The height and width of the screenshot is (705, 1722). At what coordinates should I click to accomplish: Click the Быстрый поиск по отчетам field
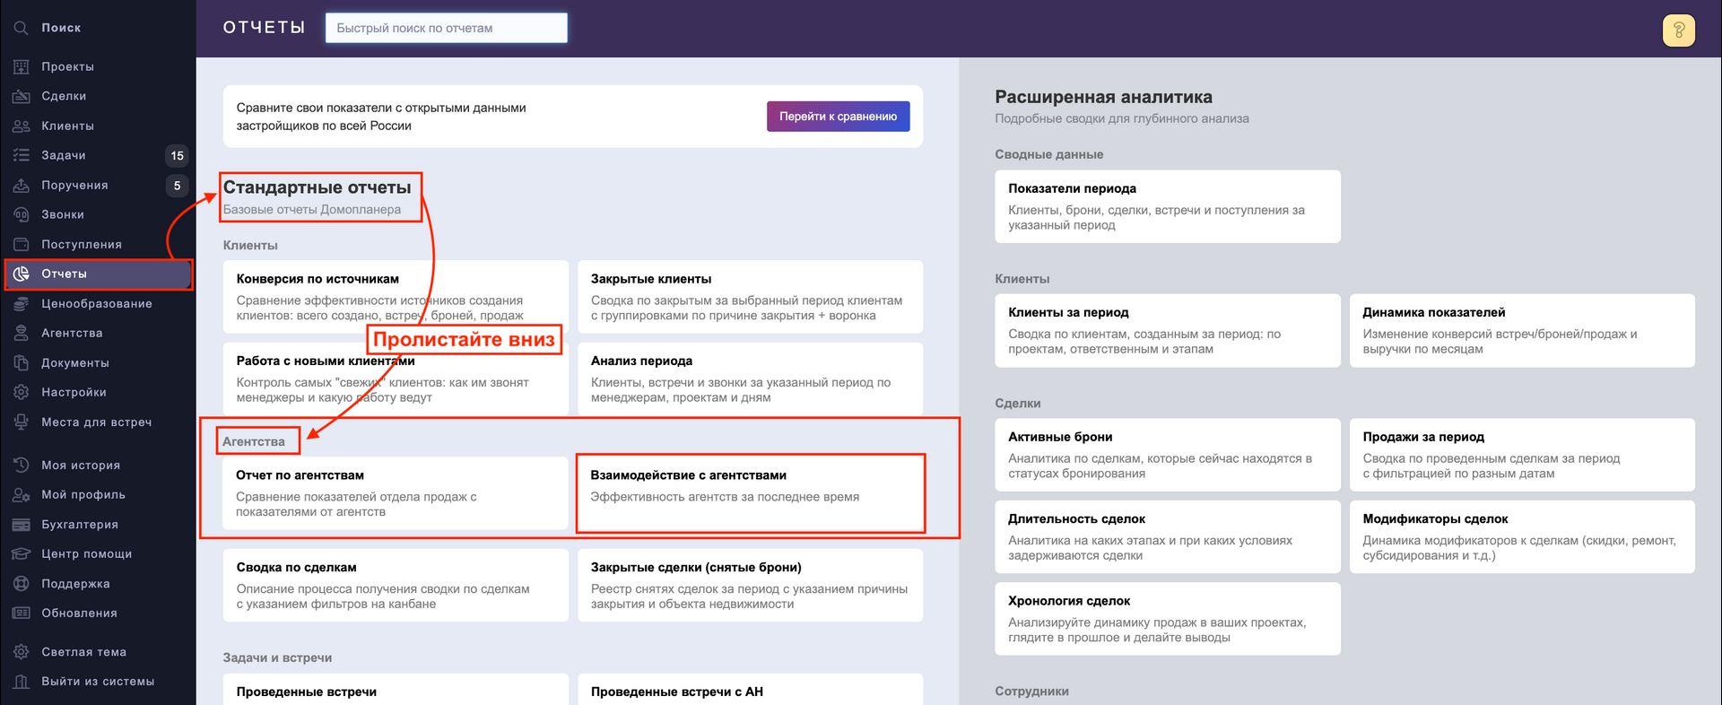446,28
